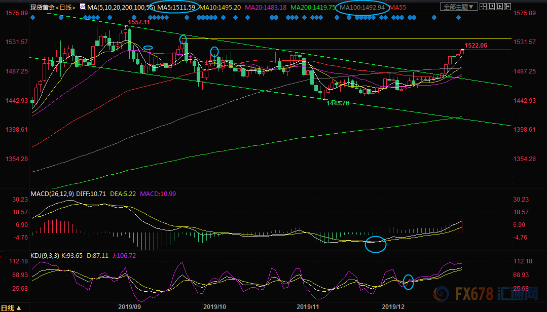Image resolution: width=547 pixels, height=312 pixels.
Task: Click the jump-to-start chart icon
Action: pos(491,7)
